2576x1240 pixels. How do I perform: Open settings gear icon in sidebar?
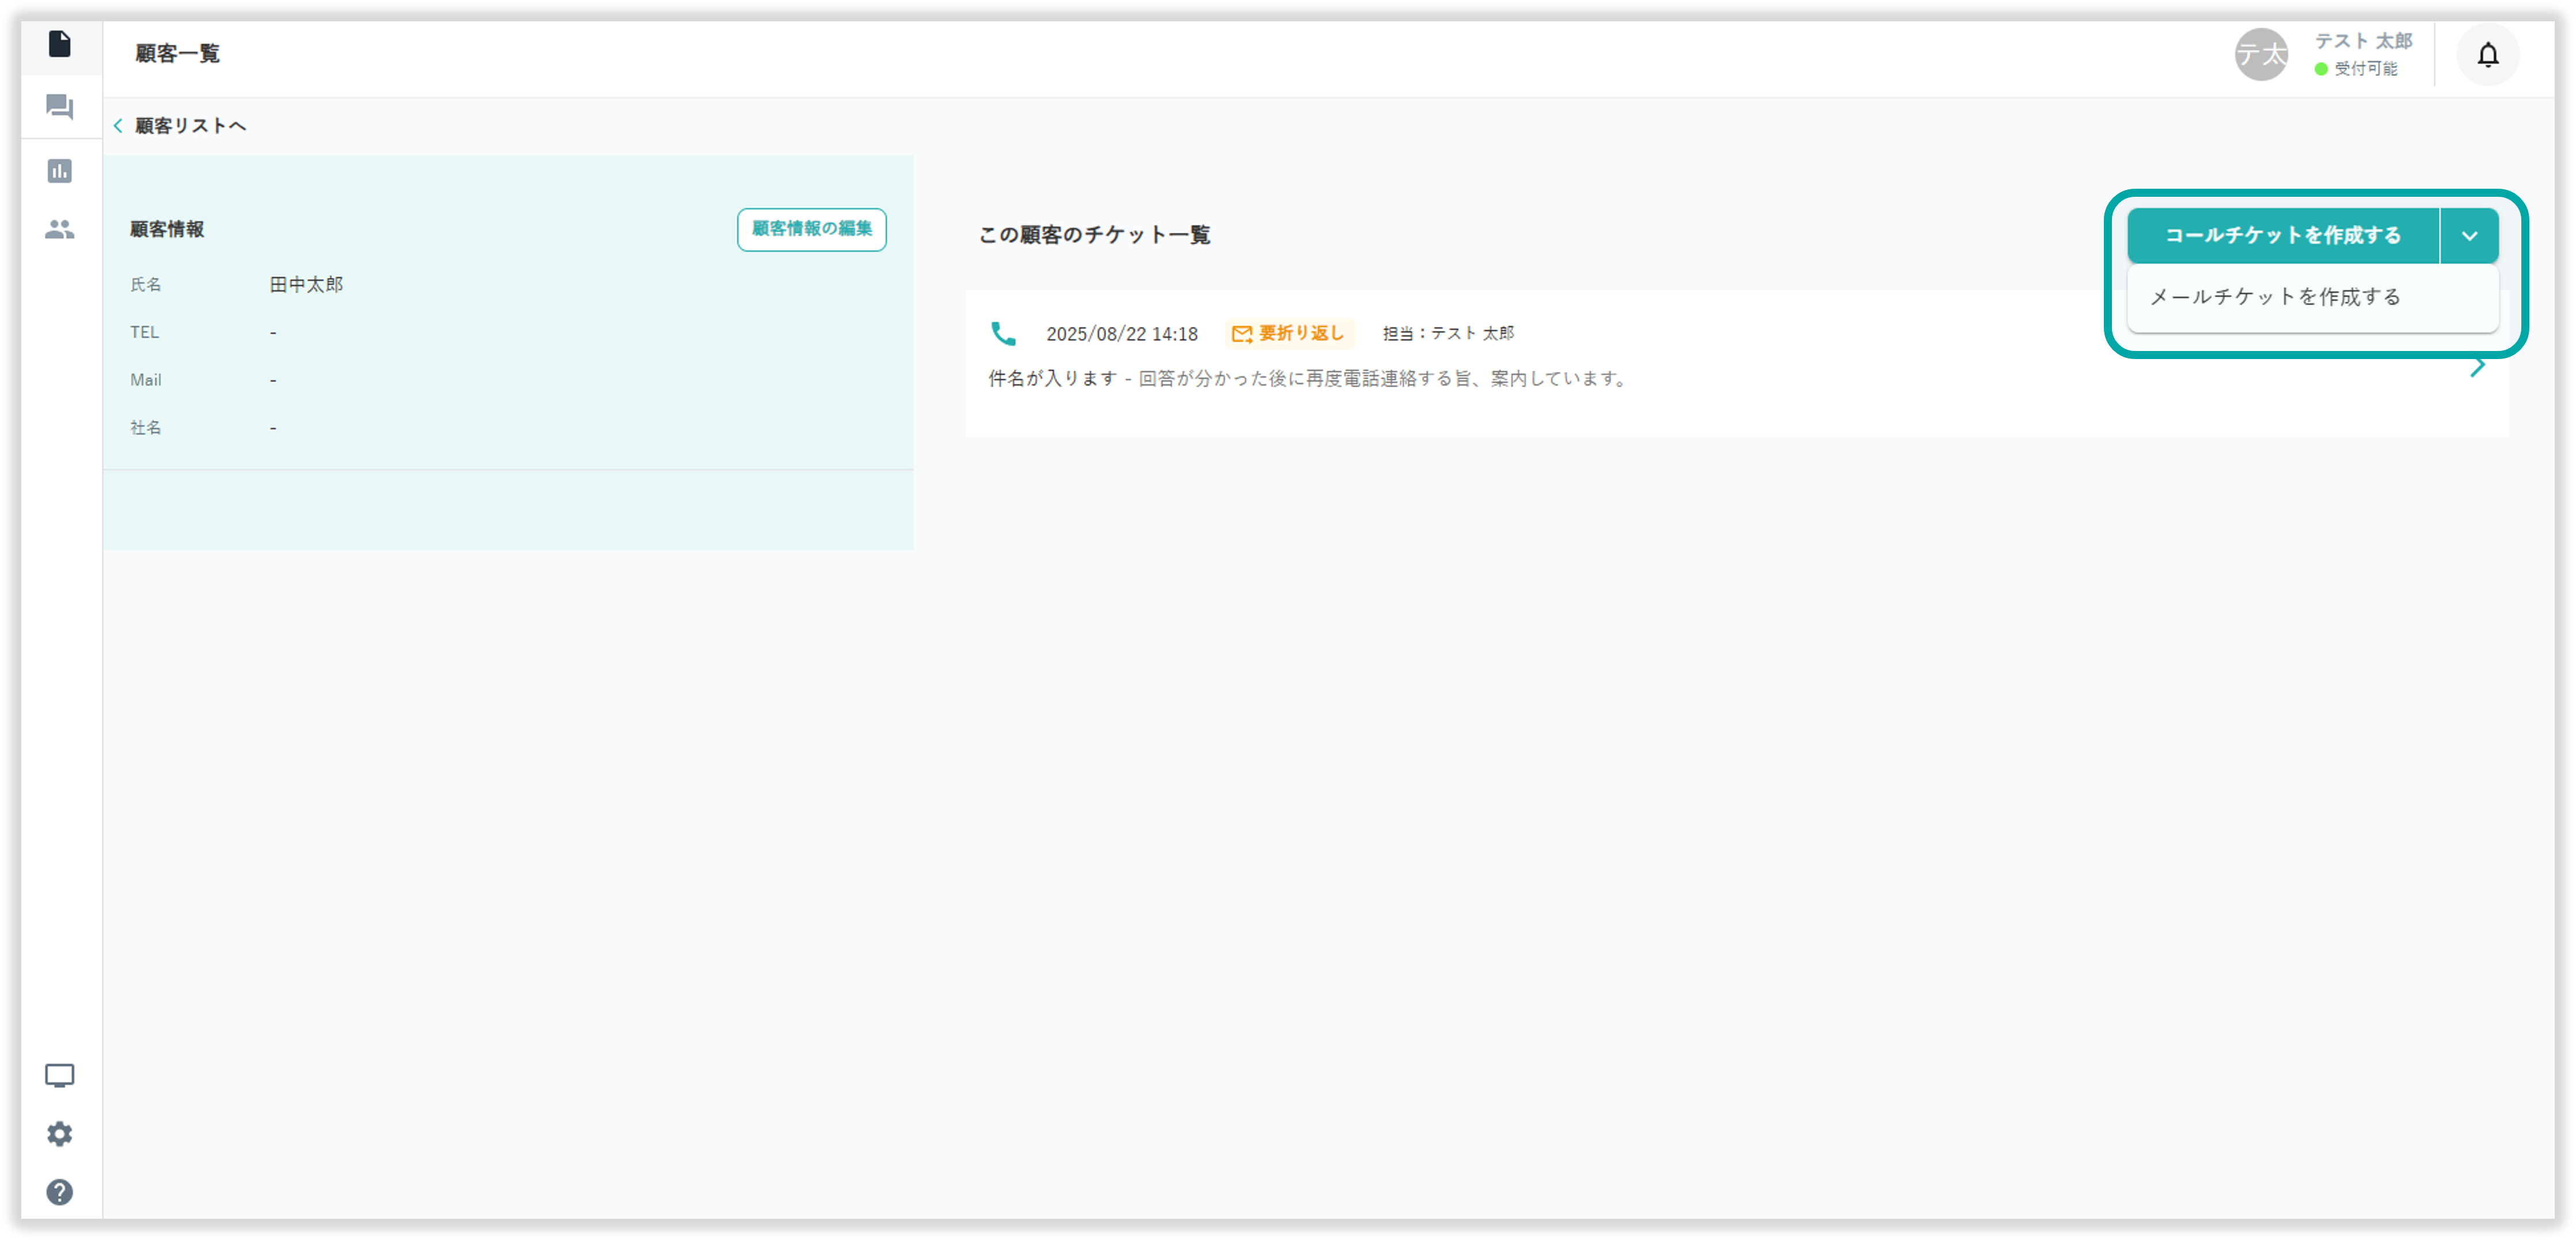(x=59, y=1134)
